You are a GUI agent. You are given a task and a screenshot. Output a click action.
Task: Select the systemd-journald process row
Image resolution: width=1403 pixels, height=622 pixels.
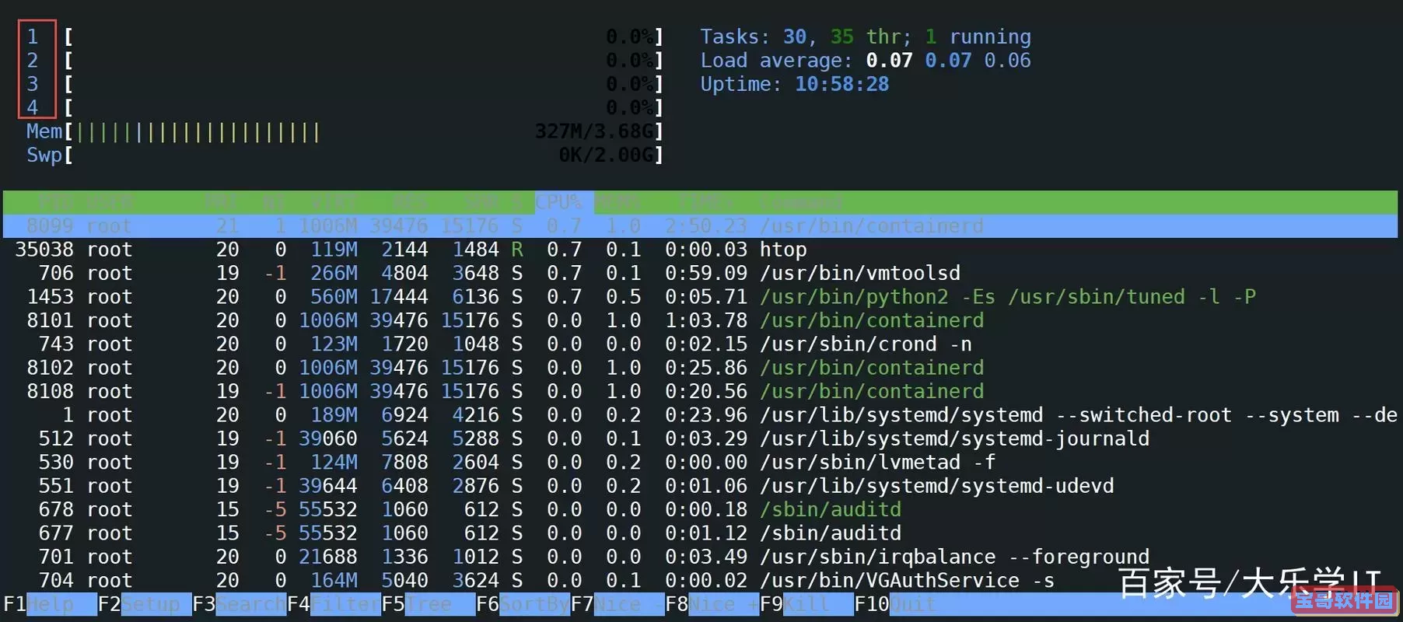tap(700, 439)
